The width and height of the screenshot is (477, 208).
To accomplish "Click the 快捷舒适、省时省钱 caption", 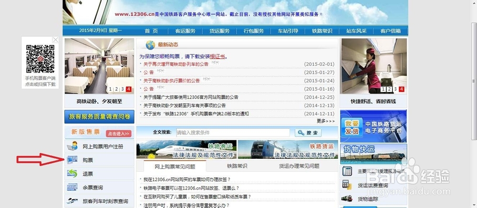I will pyautogui.click(x=373, y=102).
